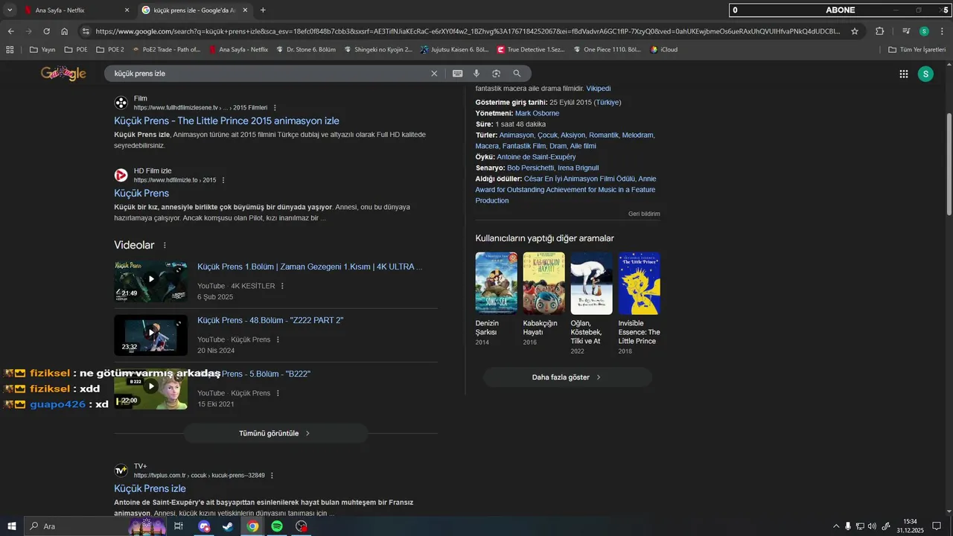Start voice search with microphone
The width and height of the screenshot is (953, 536).
tap(476, 74)
